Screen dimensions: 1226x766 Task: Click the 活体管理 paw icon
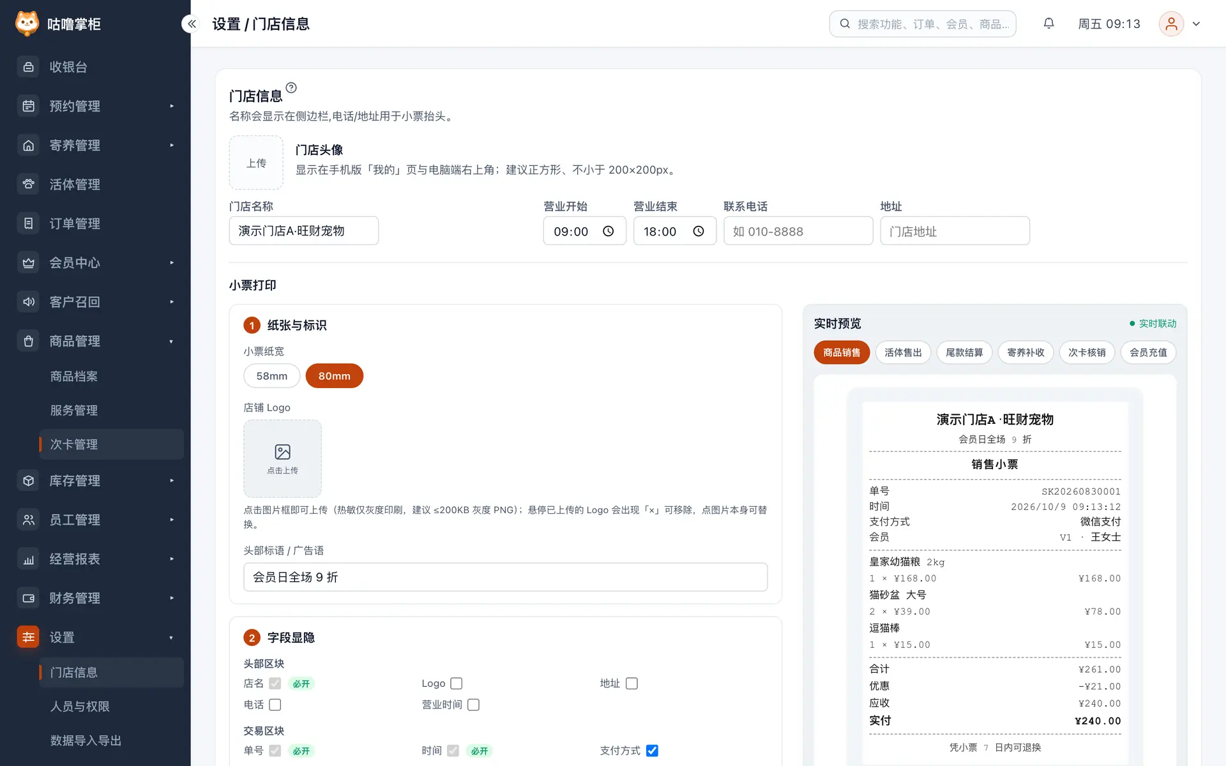(29, 184)
